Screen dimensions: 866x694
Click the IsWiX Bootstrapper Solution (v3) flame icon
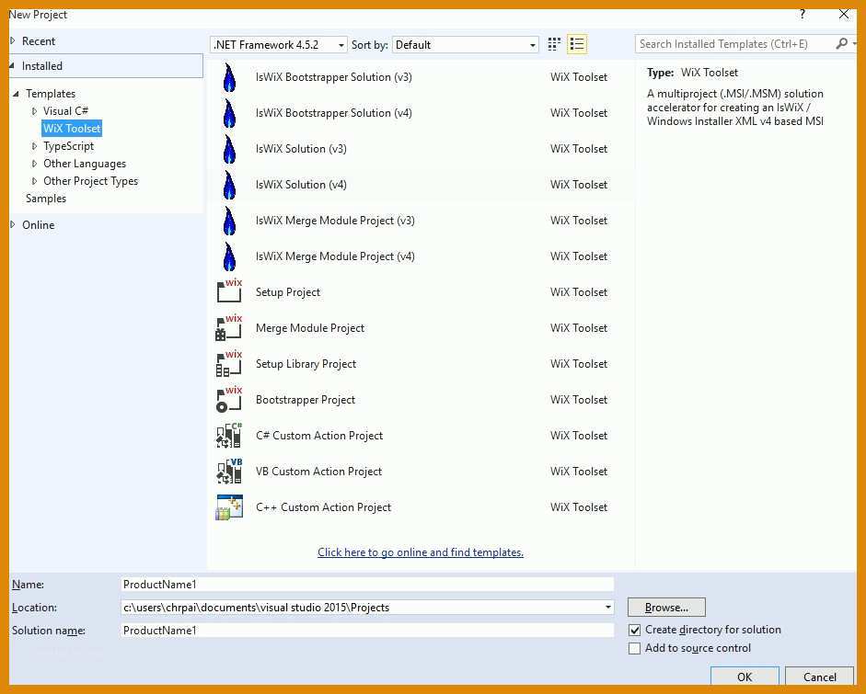point(229,77)
